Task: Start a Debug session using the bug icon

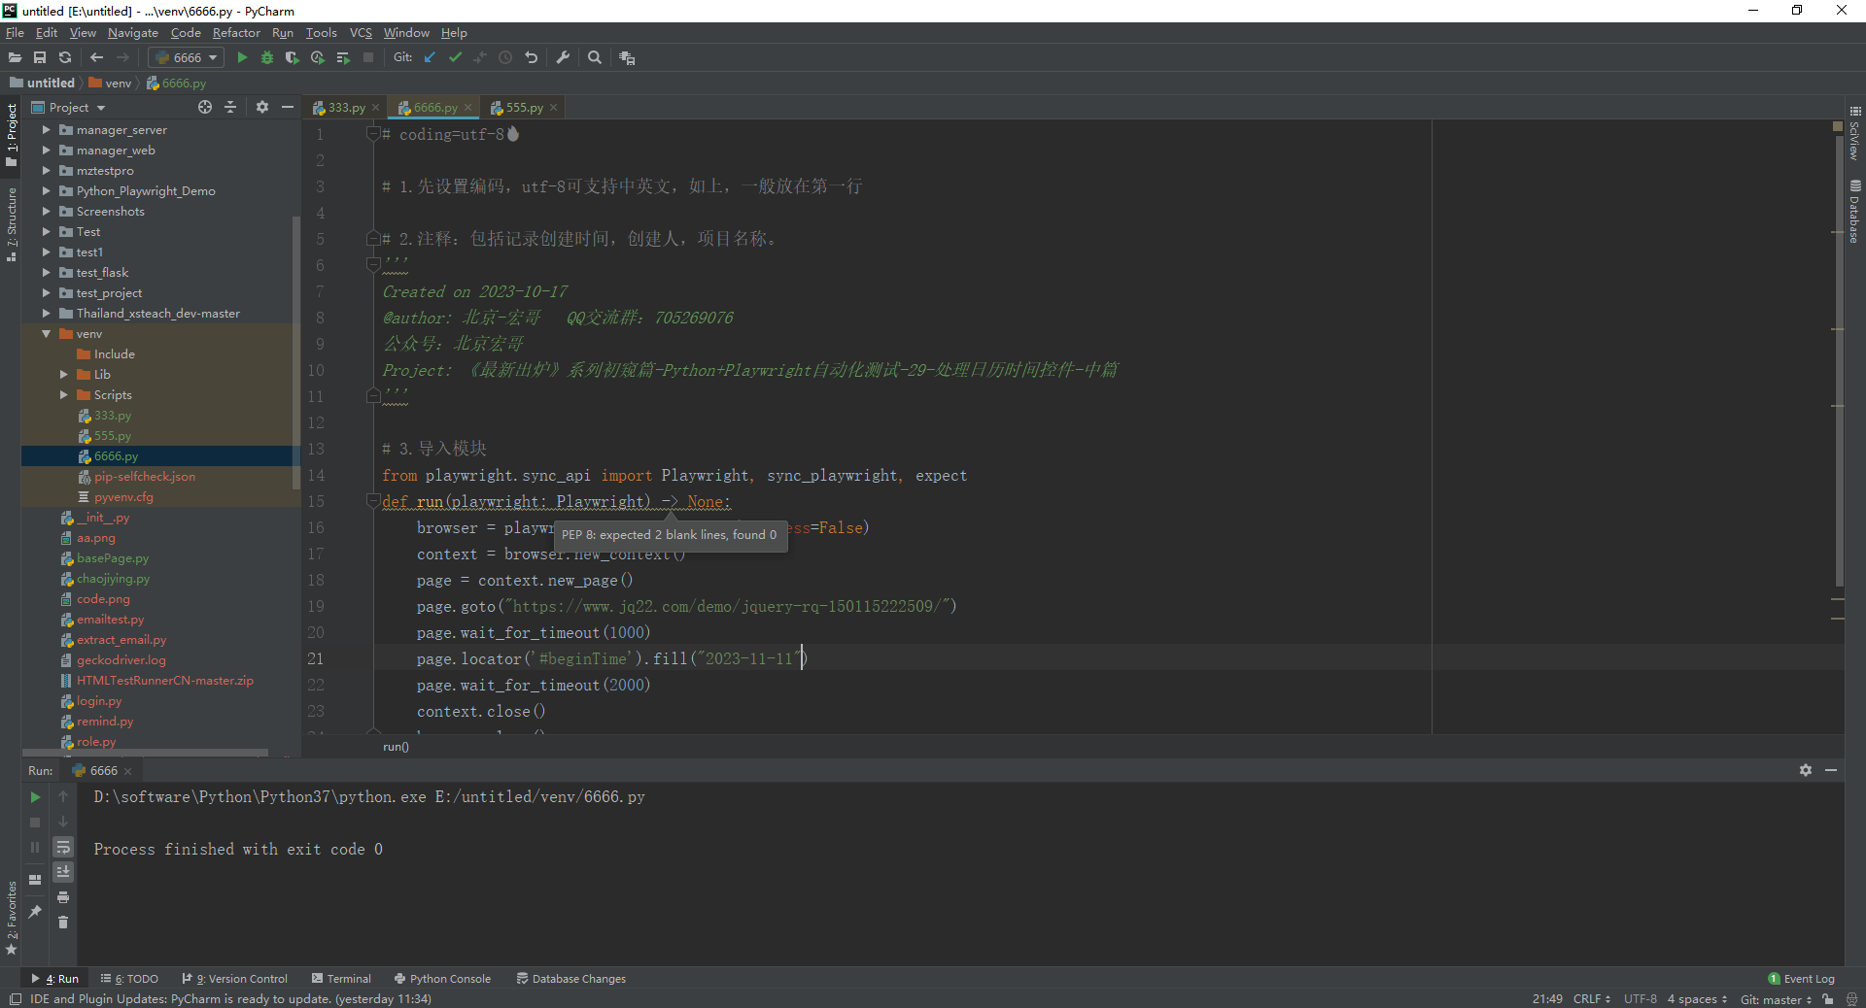Action: point(266,57)
